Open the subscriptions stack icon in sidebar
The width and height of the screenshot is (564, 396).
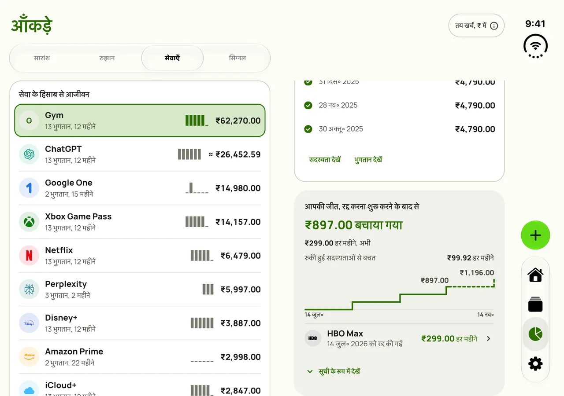click(x=535, y=304)
